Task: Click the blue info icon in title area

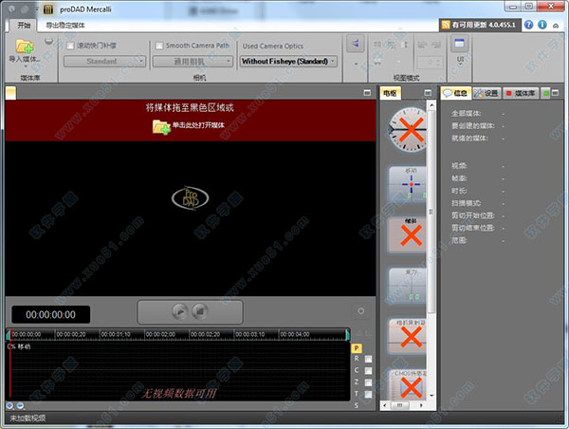Action: (x=542, y=25)
